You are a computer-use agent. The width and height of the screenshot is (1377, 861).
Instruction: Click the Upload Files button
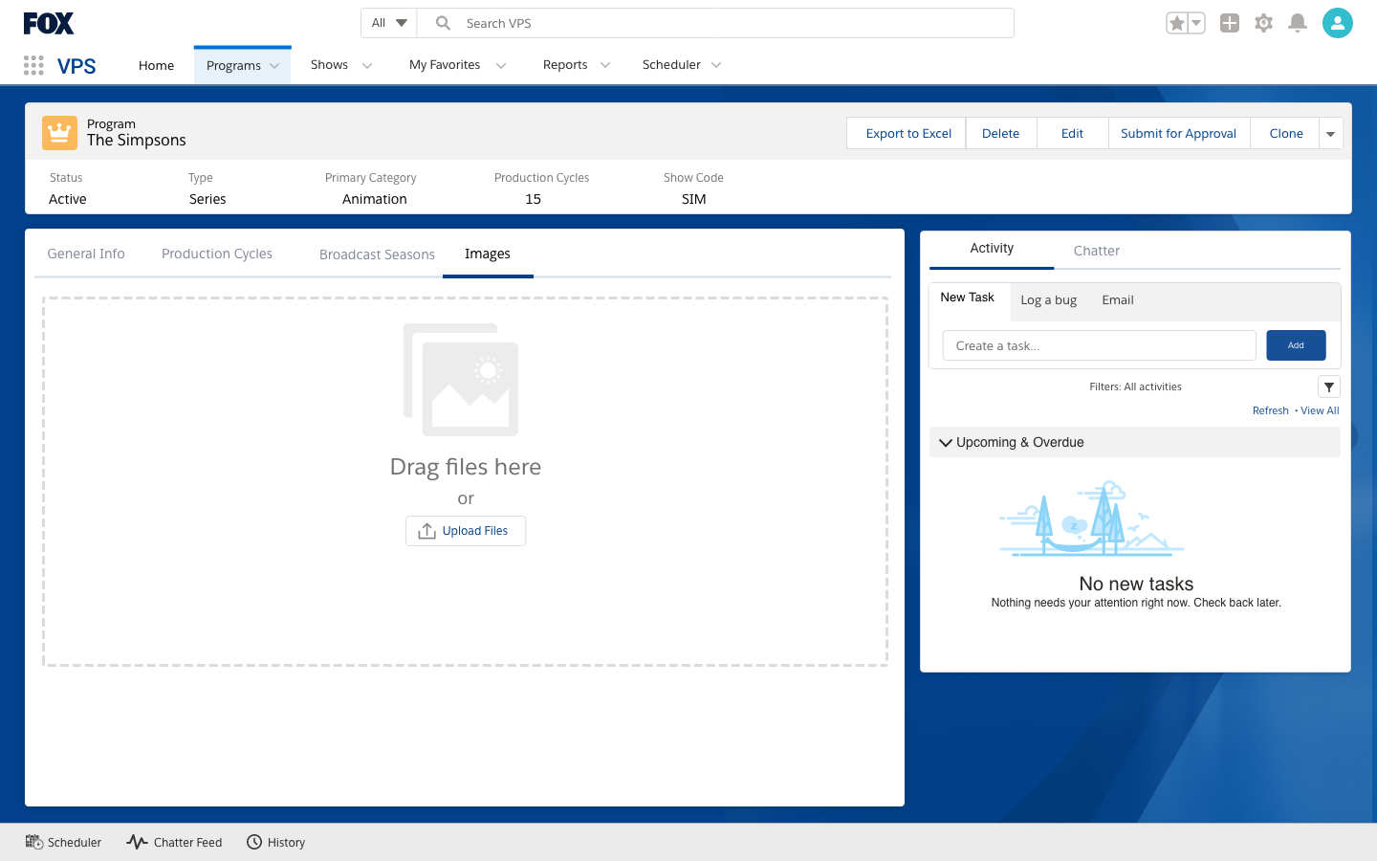point(466,531)
